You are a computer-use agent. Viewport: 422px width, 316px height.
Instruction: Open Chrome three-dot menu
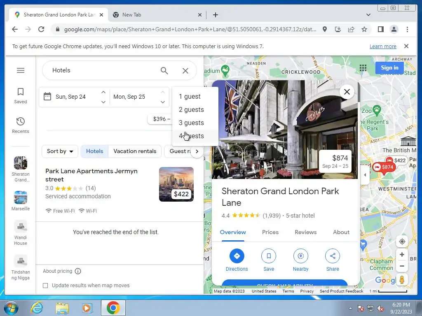point(407,29)
